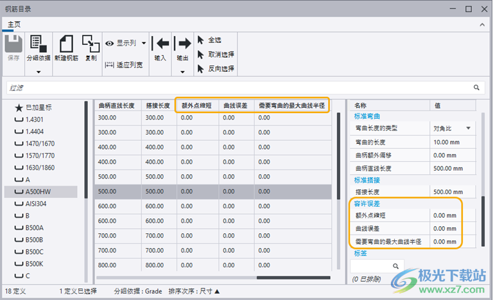Open the bend length type (对角比) combo box

[453, 128]
